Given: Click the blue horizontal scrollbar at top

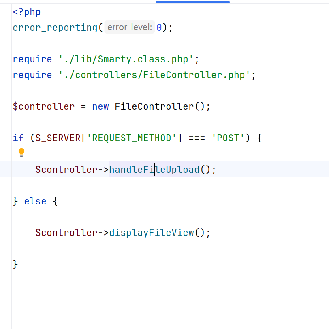Looking at the screenshot, I should (192, 2).
